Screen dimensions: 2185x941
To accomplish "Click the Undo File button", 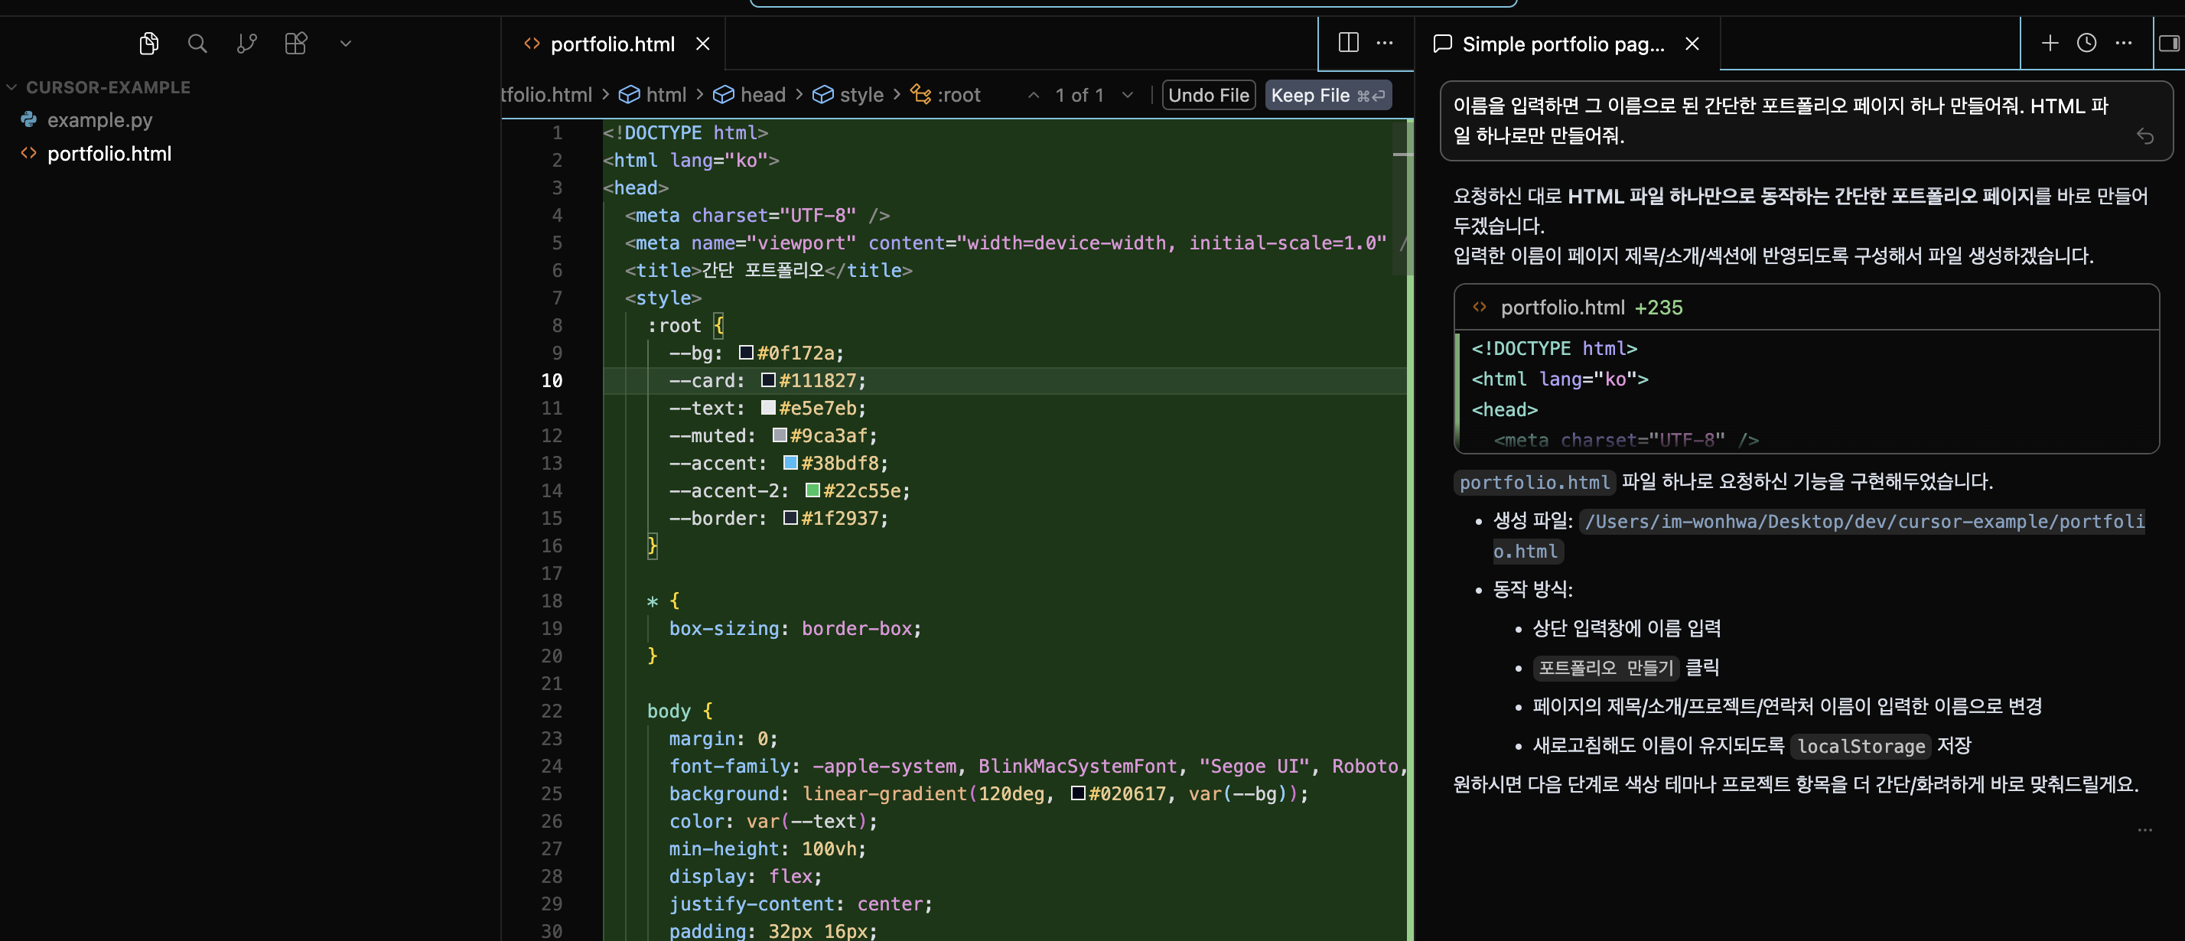I will (1209, 95).
